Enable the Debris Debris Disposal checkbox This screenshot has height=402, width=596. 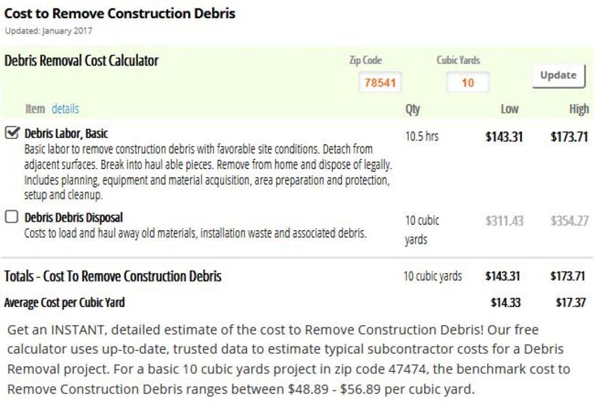coord(12,216)
